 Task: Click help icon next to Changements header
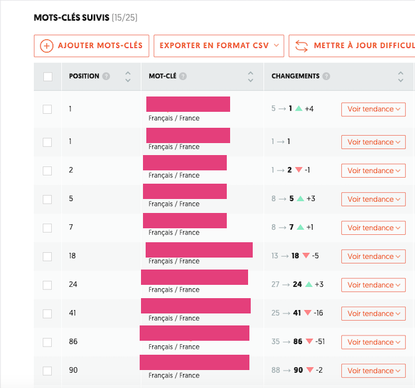click(327, 77)
